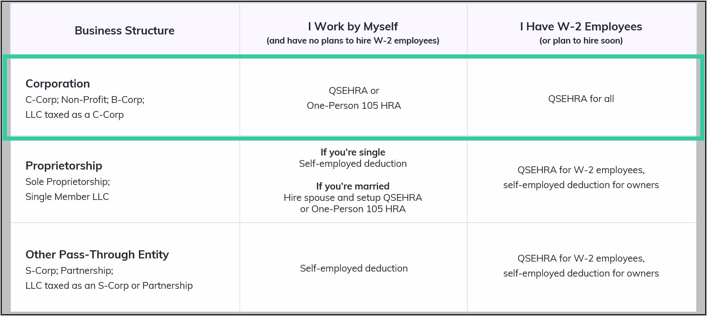Click "Hire spouse and setup QSEHRA" text
The image size is (707, 316).
tap(353, 198)
